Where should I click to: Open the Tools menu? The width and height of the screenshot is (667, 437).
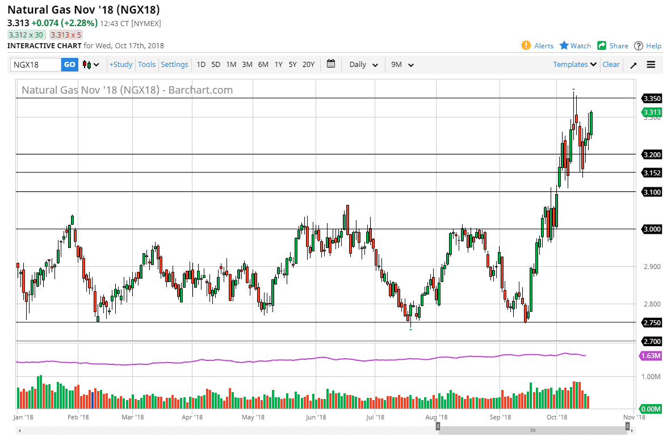(x=147, y=65)
